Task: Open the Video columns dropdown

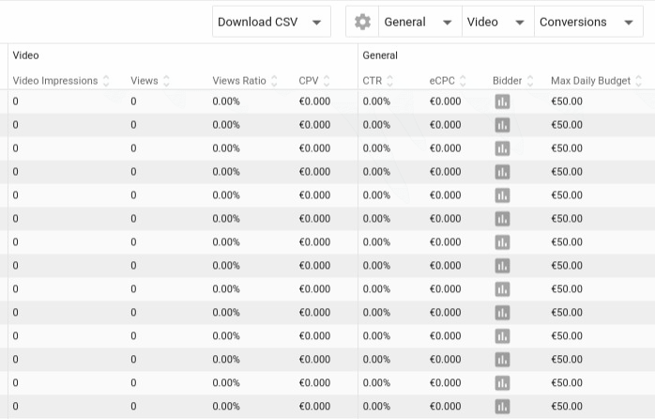Action: (x=497, y=23)
